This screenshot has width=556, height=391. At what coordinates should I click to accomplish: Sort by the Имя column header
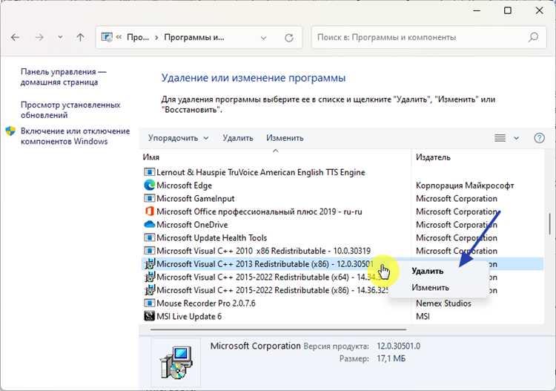pyautogui.click(x=151, y=157)
